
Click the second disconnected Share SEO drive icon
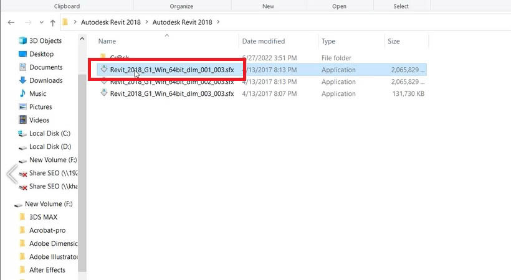(x=23, y=187)
